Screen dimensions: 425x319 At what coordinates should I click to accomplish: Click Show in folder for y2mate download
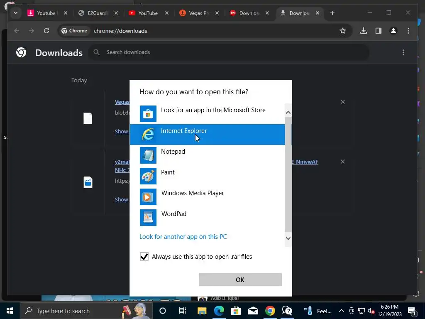(x=122, y=200)
